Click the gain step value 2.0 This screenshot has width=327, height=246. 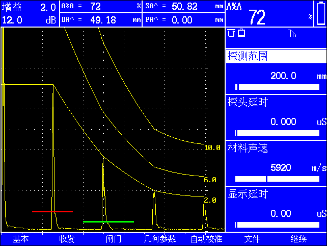(x=48, y=8)
